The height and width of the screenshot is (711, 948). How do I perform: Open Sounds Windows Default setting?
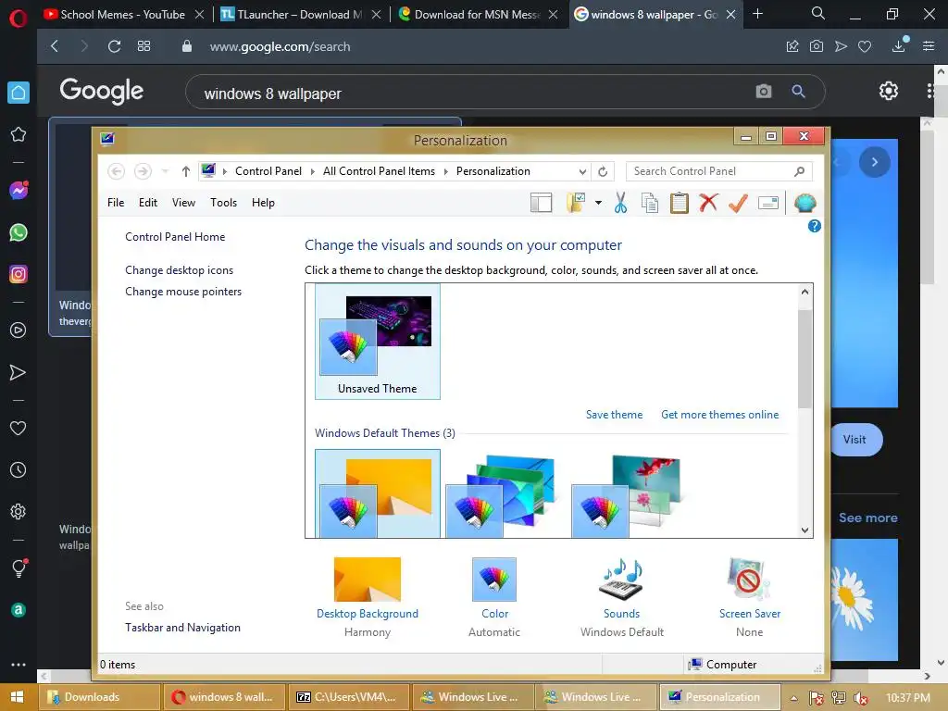pyautogui.click(x=621, y=597)
